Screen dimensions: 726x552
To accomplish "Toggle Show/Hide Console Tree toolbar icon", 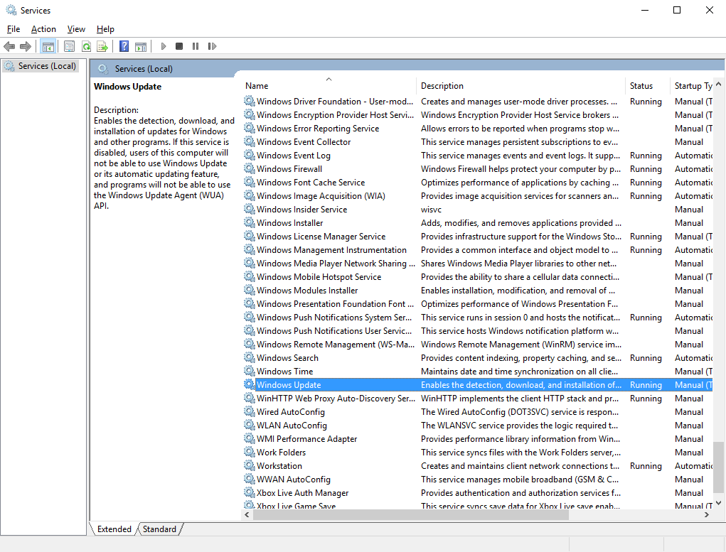I will pos(48,46).
